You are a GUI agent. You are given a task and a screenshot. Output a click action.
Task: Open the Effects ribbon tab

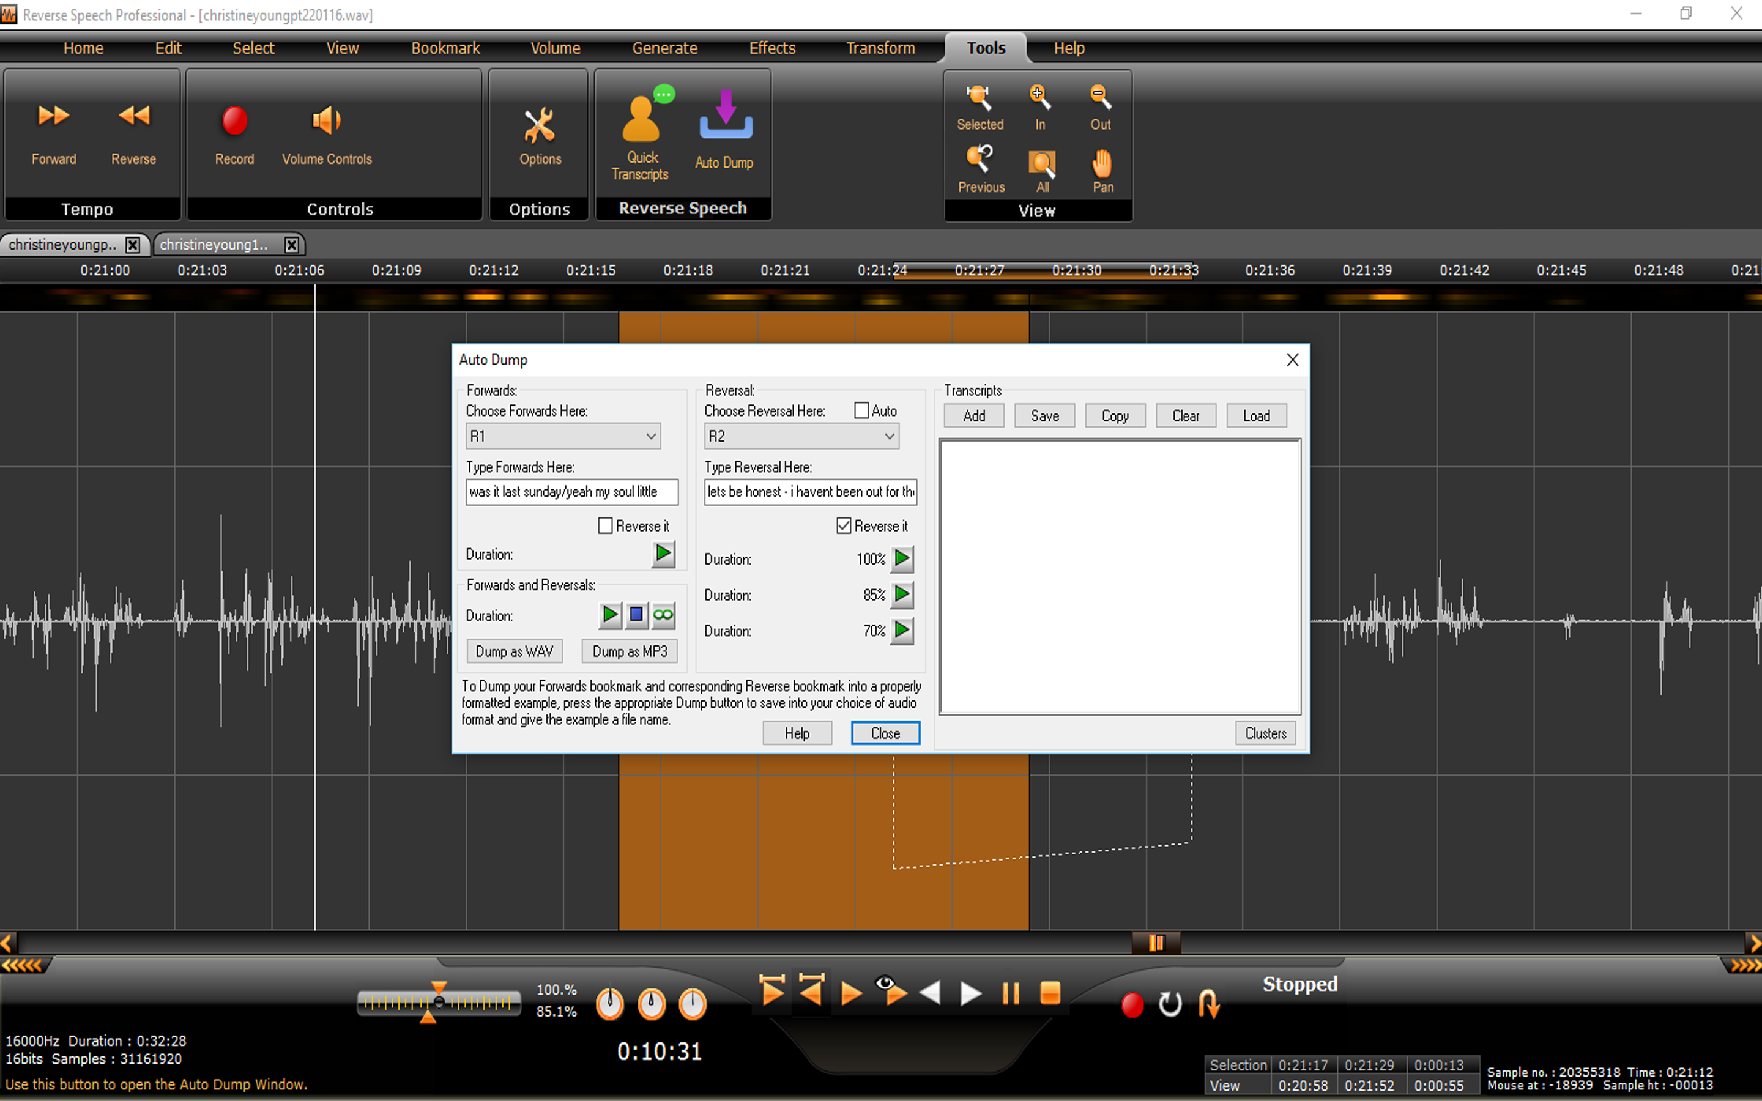tap(773, 48)
